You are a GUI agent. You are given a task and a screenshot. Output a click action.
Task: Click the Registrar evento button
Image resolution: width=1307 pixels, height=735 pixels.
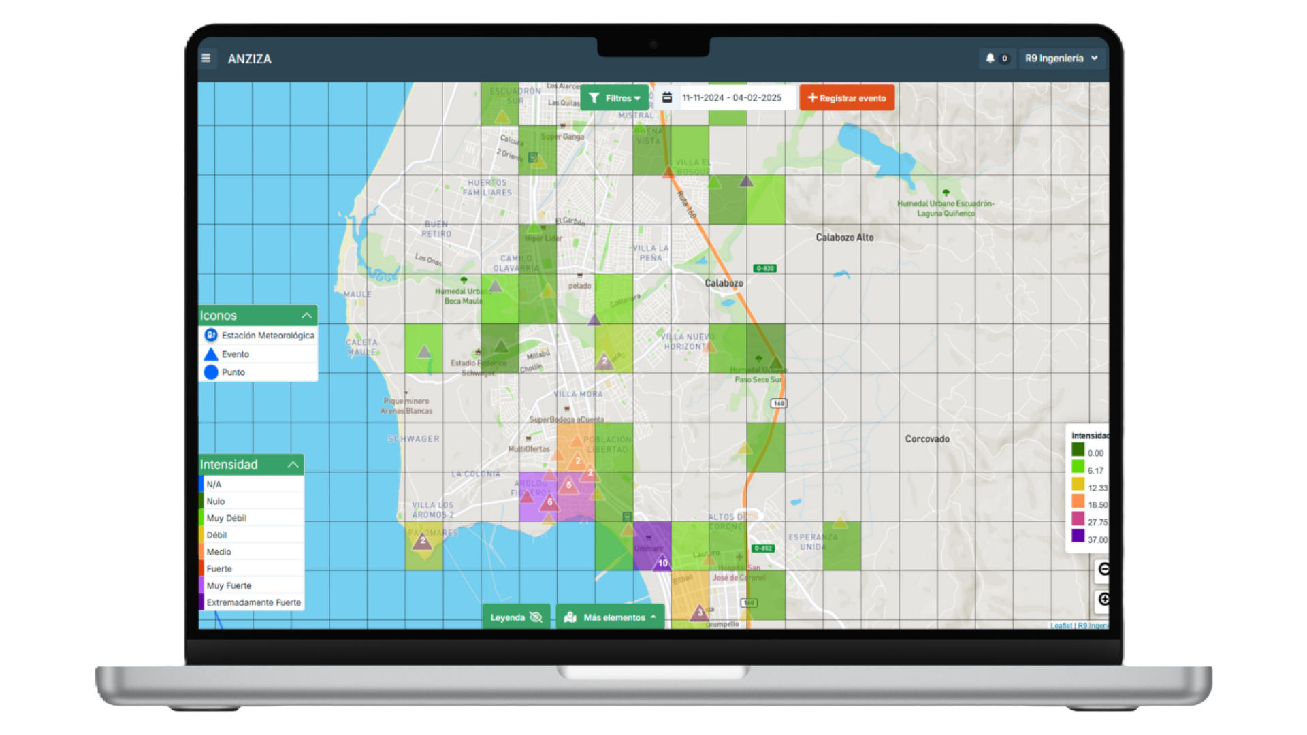click(x=847, y=98)
